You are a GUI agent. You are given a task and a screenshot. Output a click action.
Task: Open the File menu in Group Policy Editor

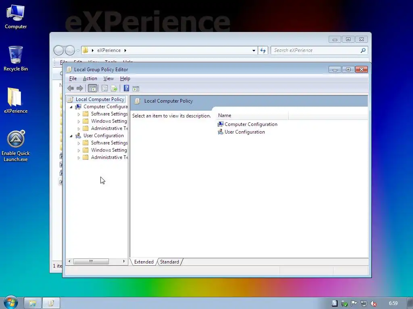(x=73, y=78)
